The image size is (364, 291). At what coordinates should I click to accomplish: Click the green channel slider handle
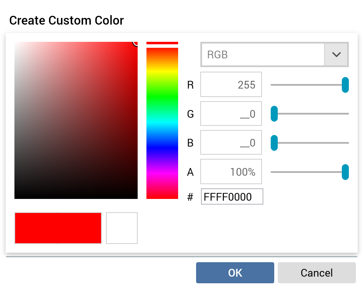274,114
